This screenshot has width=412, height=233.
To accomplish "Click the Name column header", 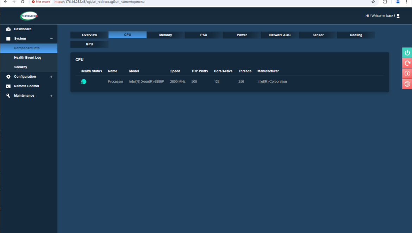I will click(x=112, y=71).
